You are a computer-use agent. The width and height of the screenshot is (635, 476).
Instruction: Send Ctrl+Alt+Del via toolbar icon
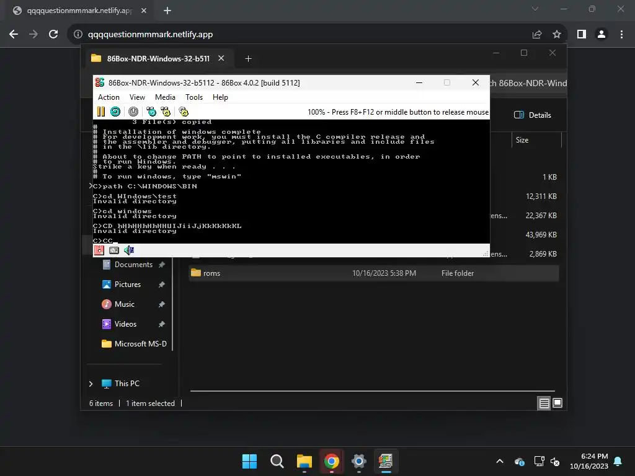151,112
